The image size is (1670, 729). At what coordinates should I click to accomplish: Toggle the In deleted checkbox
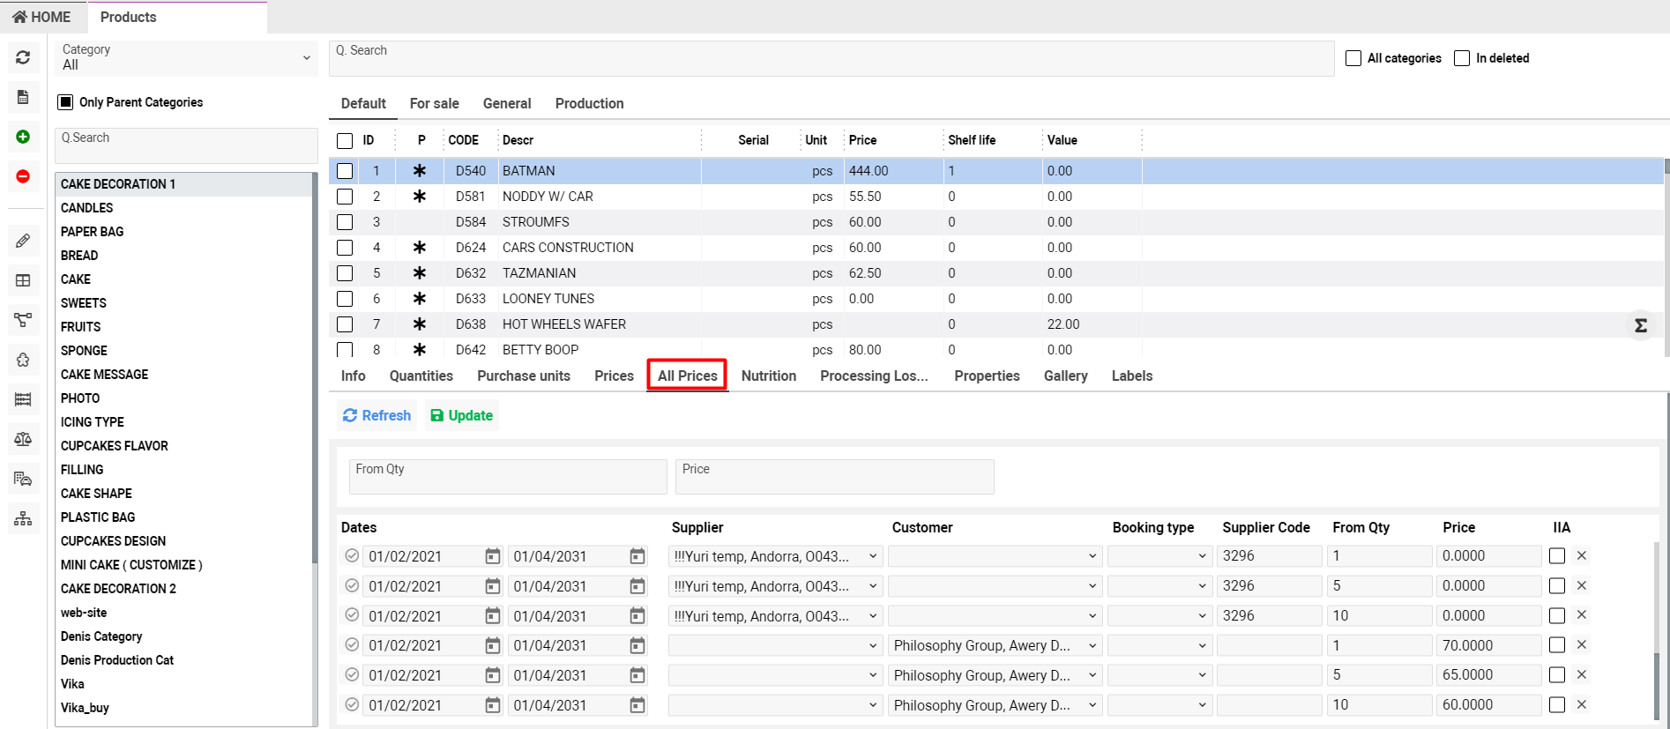pyautogui.click(x=1462, y=58)
